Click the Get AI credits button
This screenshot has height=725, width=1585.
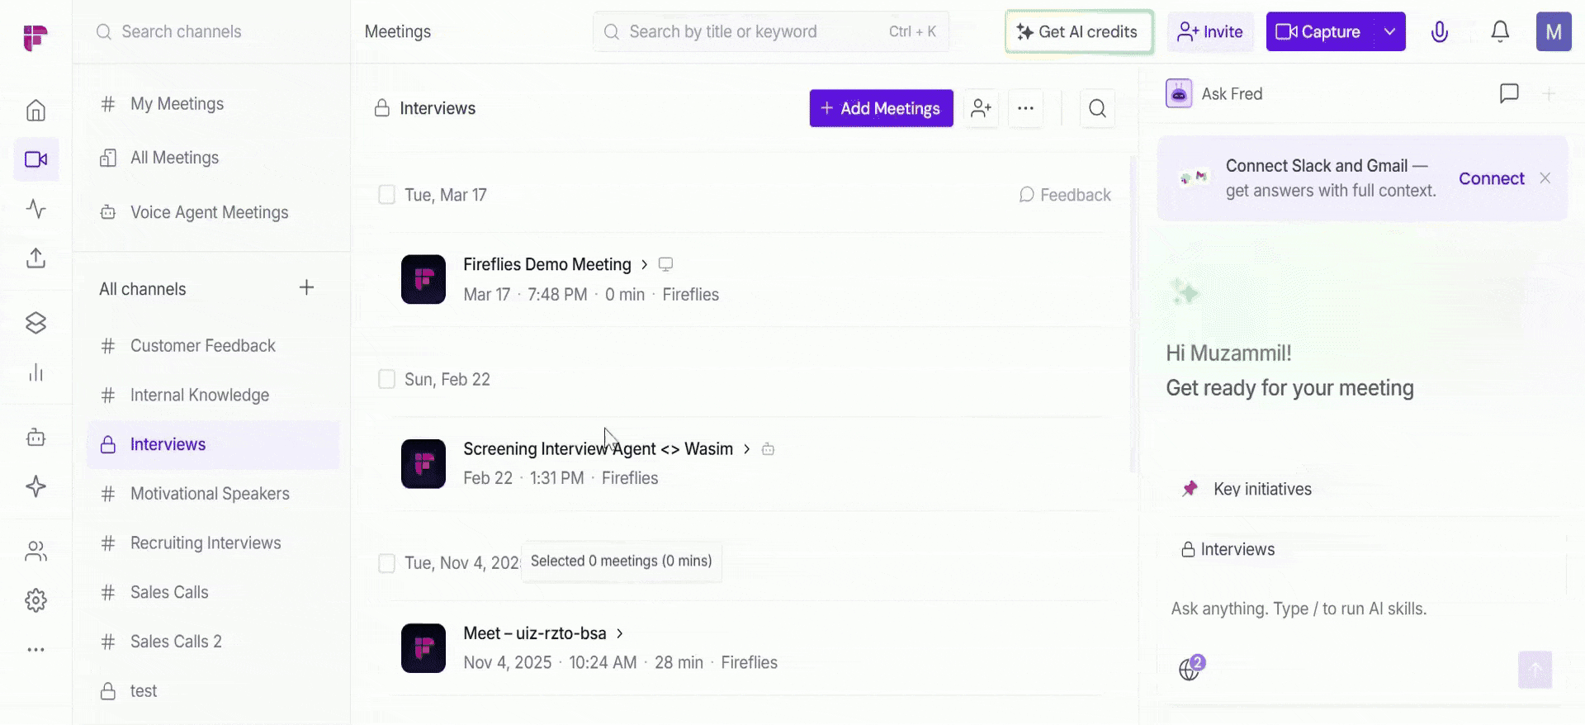[1079, 31]
